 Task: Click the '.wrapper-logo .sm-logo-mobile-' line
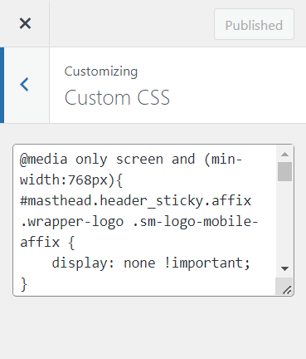[x=139, y=222]
